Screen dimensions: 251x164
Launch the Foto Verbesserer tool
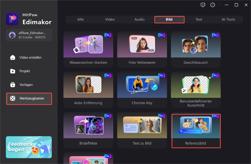pos(142,49)
